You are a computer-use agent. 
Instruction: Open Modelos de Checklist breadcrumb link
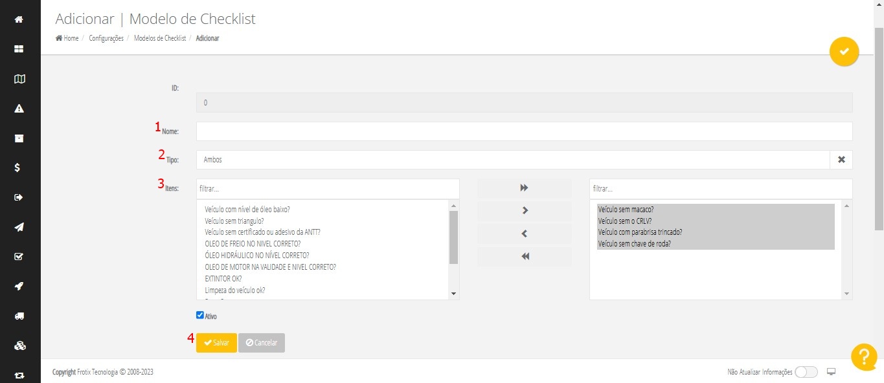(x=160, y=39)
